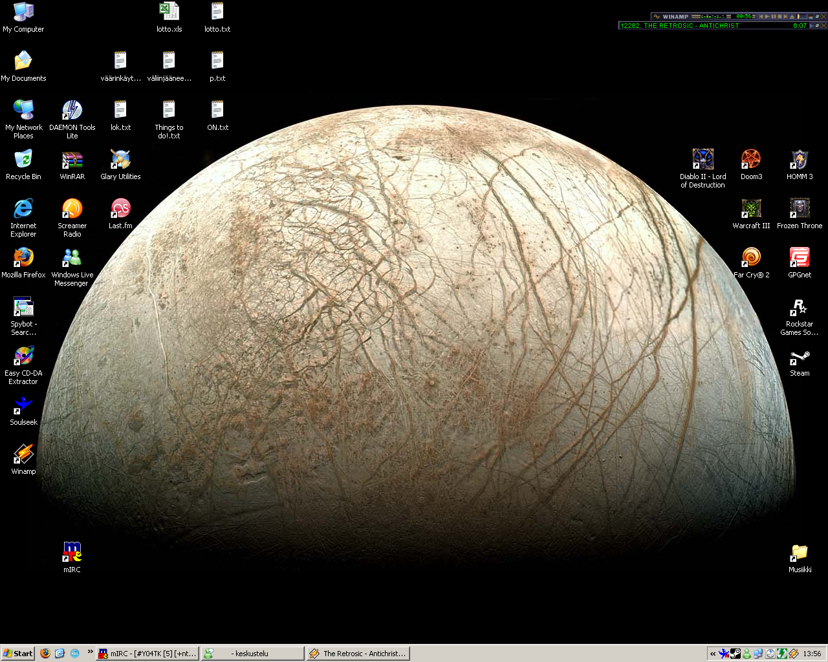The image size is (828, 662).
Task: Expand hidden system tray icons
Action: click(x=713, y=654)
